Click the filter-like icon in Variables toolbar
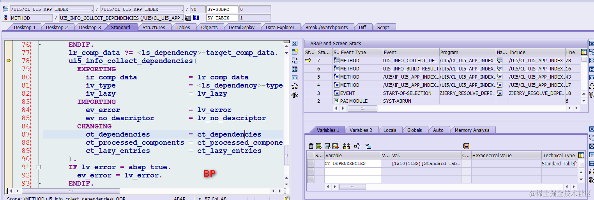Screen dimensions: 594x200 [x=368, y=146]
